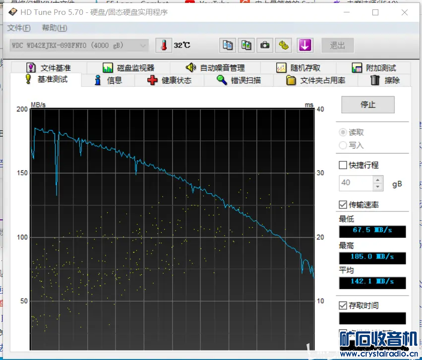Click the up arrow of gB stepper

pyautogui.click(x=378, y=180)
